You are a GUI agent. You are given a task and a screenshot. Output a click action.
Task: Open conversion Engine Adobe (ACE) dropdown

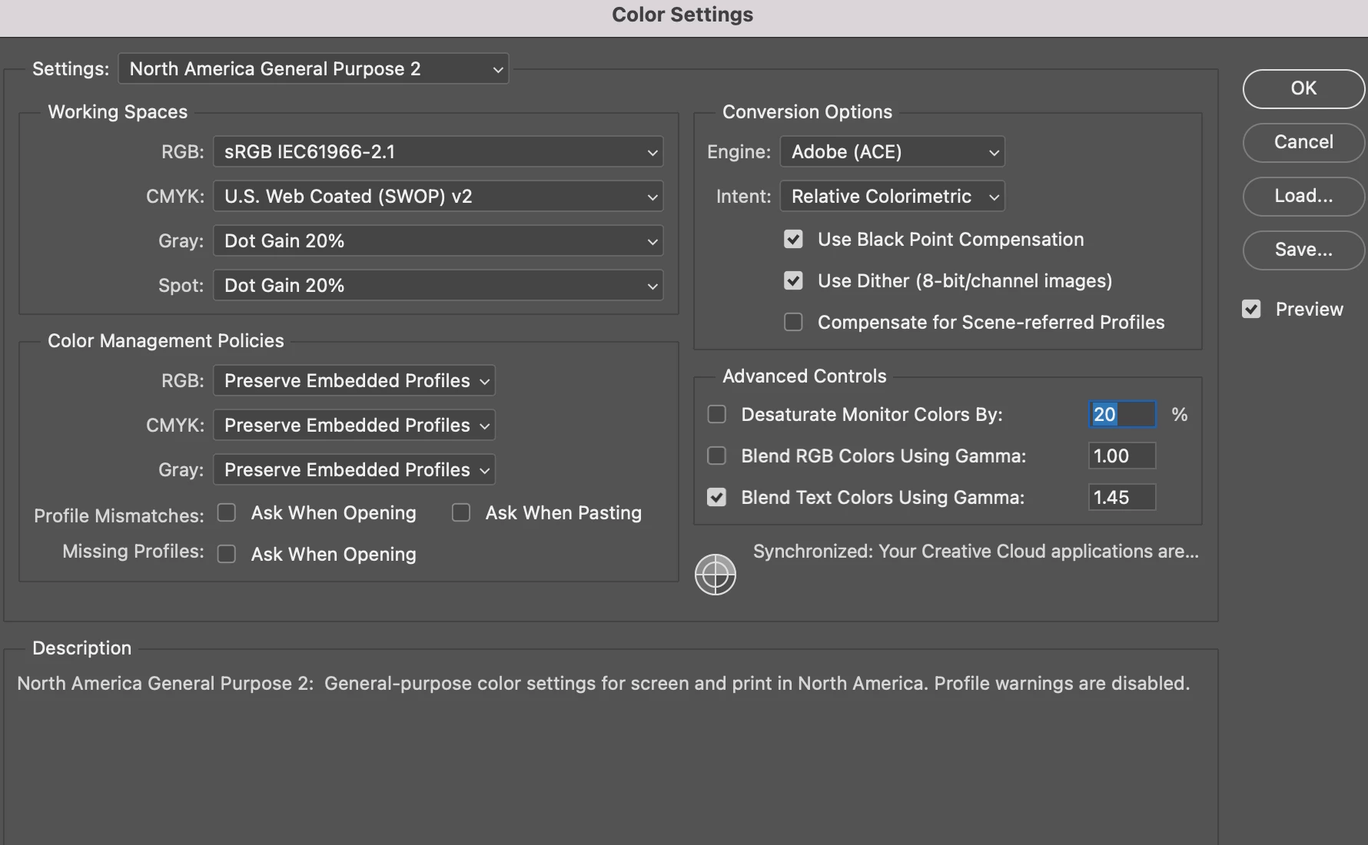coord(892,152)
